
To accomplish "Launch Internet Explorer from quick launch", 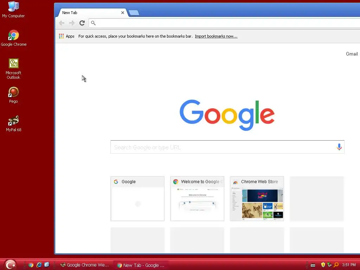I will [39, 265].
